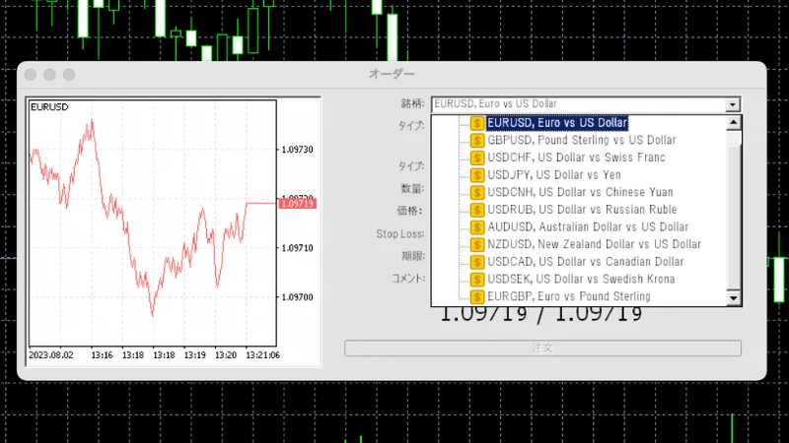Image resolution: width=789 pixels, height=443 pixels.
Task: Click the red 1.09719 price label on chart
Action: pos(297,204)
